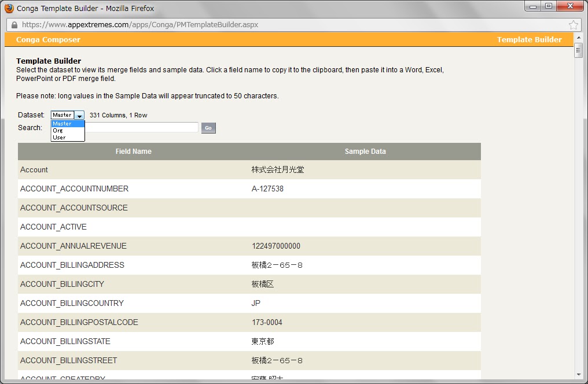Image resolution: width=588 pixels, height=384 pixels.
Task: Copy the ACCOUNT_BILLINGSTATE field name
Action: tap(65, 342)
